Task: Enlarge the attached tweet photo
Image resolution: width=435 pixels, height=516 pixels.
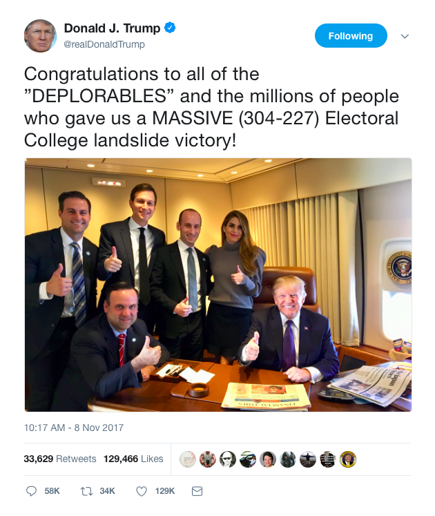Action: click(x=218, y=285)
